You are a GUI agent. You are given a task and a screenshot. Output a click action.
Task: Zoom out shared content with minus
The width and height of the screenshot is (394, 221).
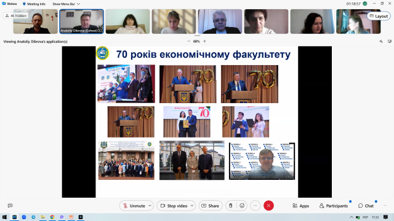[x=189, y=41]
